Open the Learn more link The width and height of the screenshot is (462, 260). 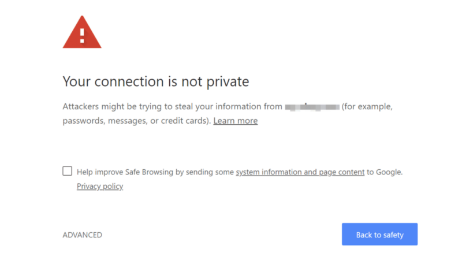[x=235, y=121]
